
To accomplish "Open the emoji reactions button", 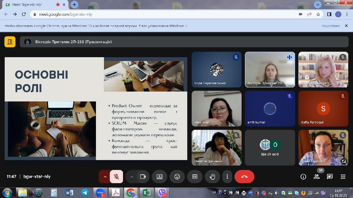I will pos(177,177).
